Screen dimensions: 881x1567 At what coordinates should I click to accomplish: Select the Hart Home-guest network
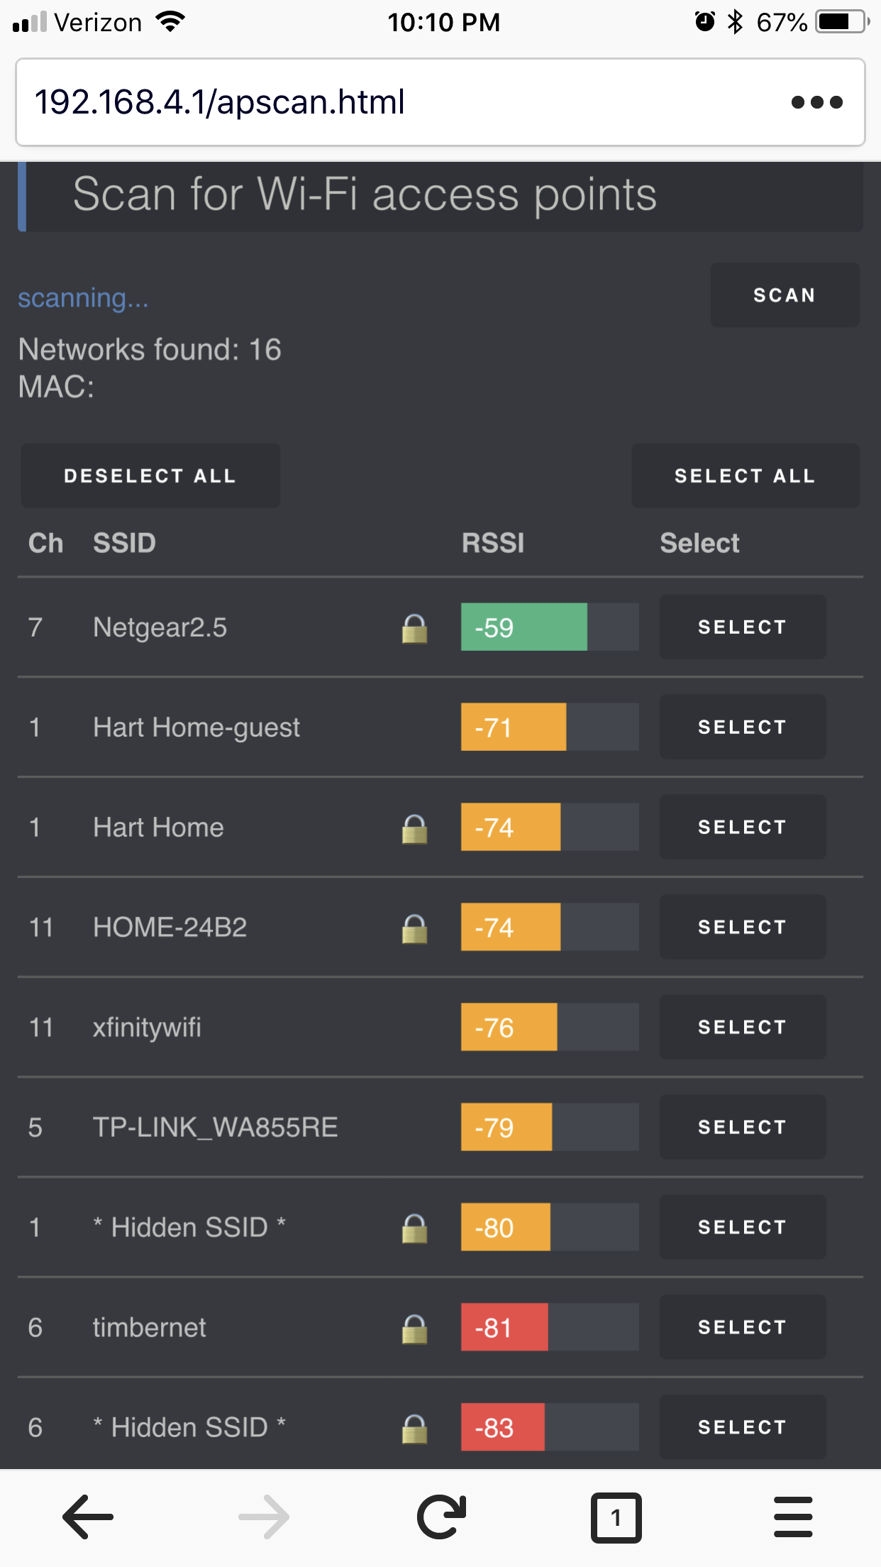tap(742, 727)
